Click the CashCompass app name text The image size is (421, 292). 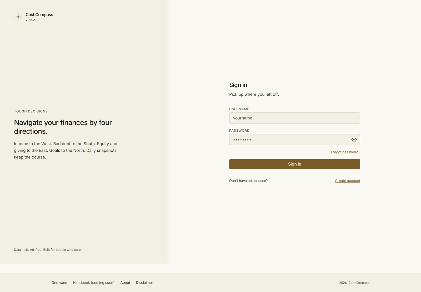click(x=39, y=15)
